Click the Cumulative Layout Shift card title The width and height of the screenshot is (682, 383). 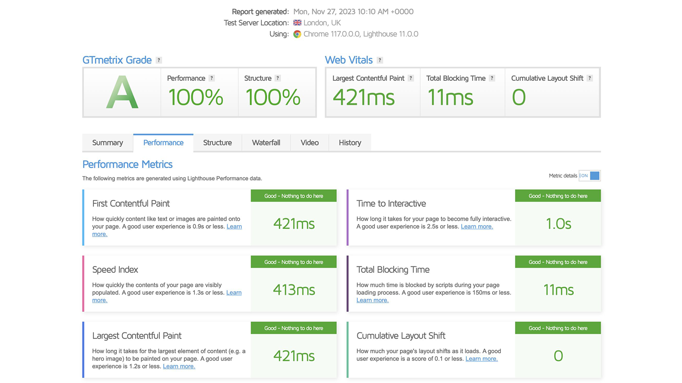401,336
